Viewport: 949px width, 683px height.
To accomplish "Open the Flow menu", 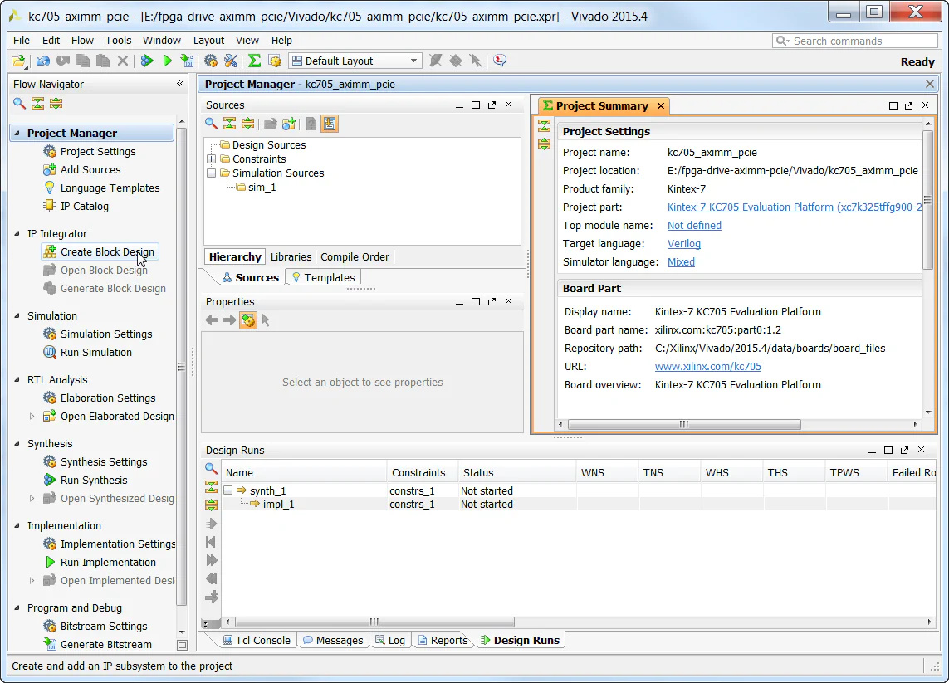I will coord(82,40).
